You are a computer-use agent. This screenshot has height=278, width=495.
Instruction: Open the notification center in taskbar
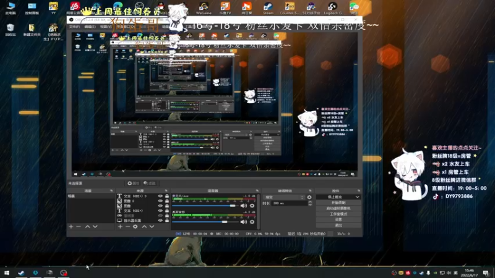point(486,272)
